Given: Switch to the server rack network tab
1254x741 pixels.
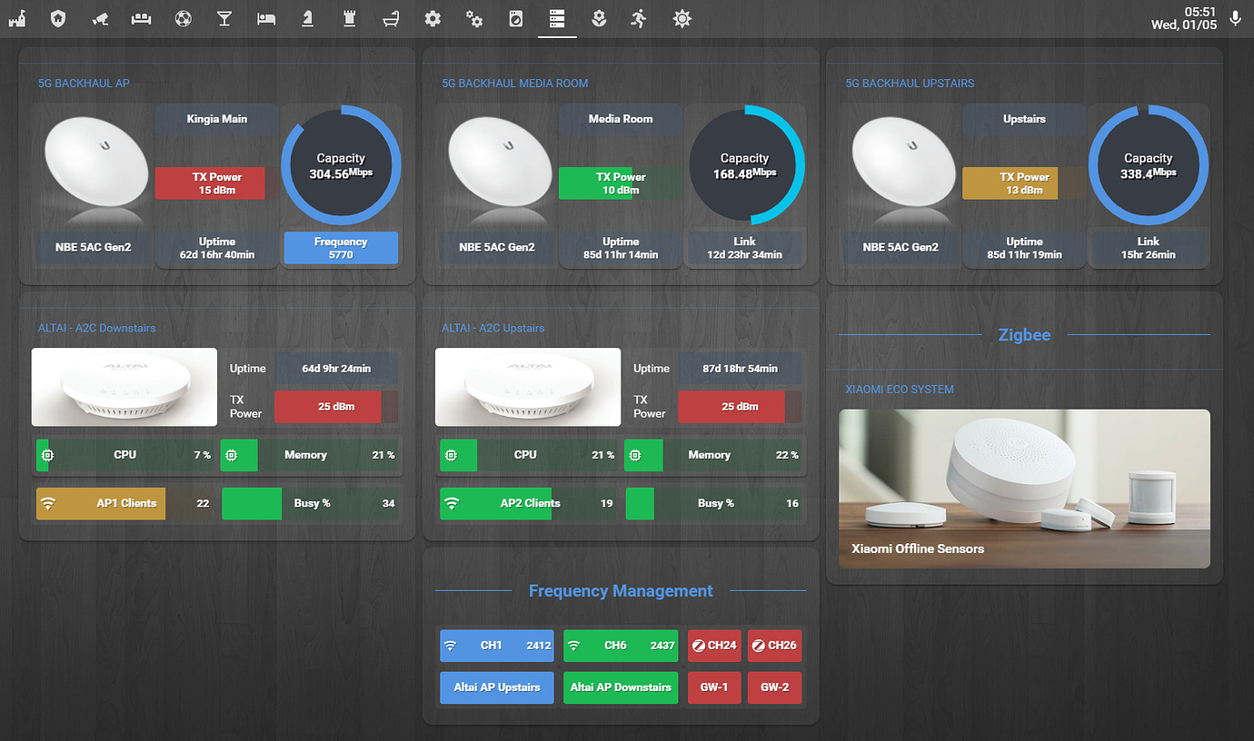Looking at the screenshot, I should (557, 18).
